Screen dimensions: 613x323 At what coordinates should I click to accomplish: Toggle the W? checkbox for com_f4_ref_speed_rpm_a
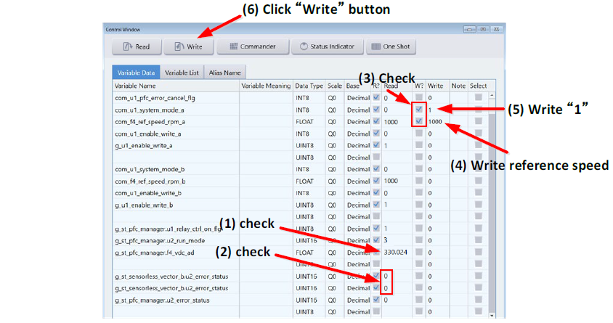pyautogui.click(x=419, y=121)
